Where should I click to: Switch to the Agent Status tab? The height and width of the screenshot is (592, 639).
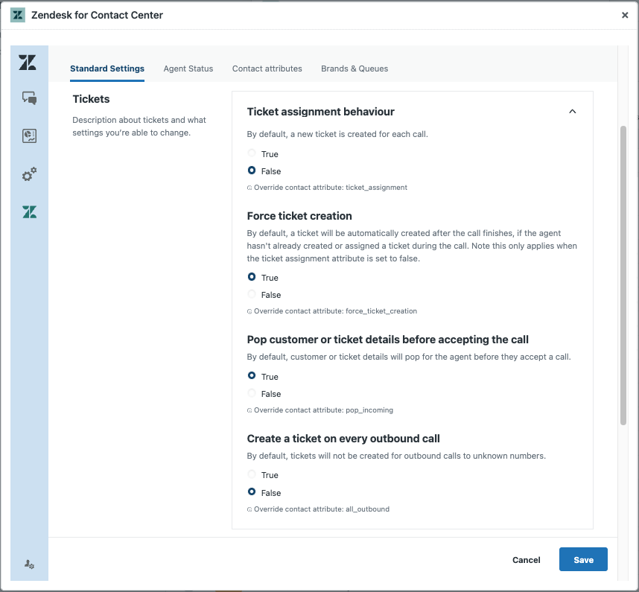(x=188, y=69)
